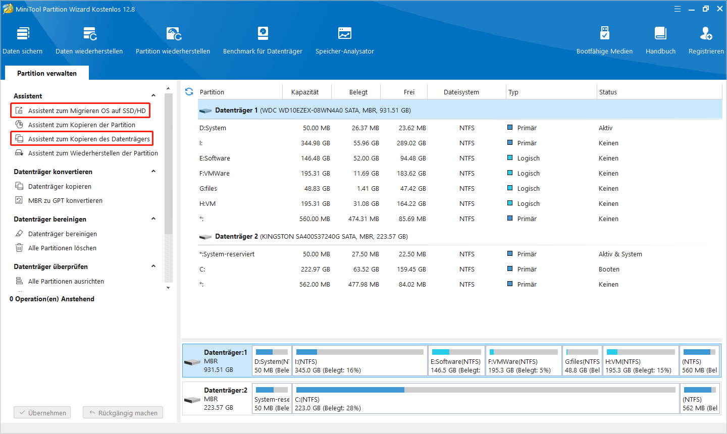
Task: Choose Alle Partitionen löschen
Action: pos(62,248)
